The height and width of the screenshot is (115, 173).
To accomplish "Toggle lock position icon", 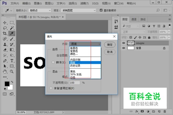I will coord(140,37).
